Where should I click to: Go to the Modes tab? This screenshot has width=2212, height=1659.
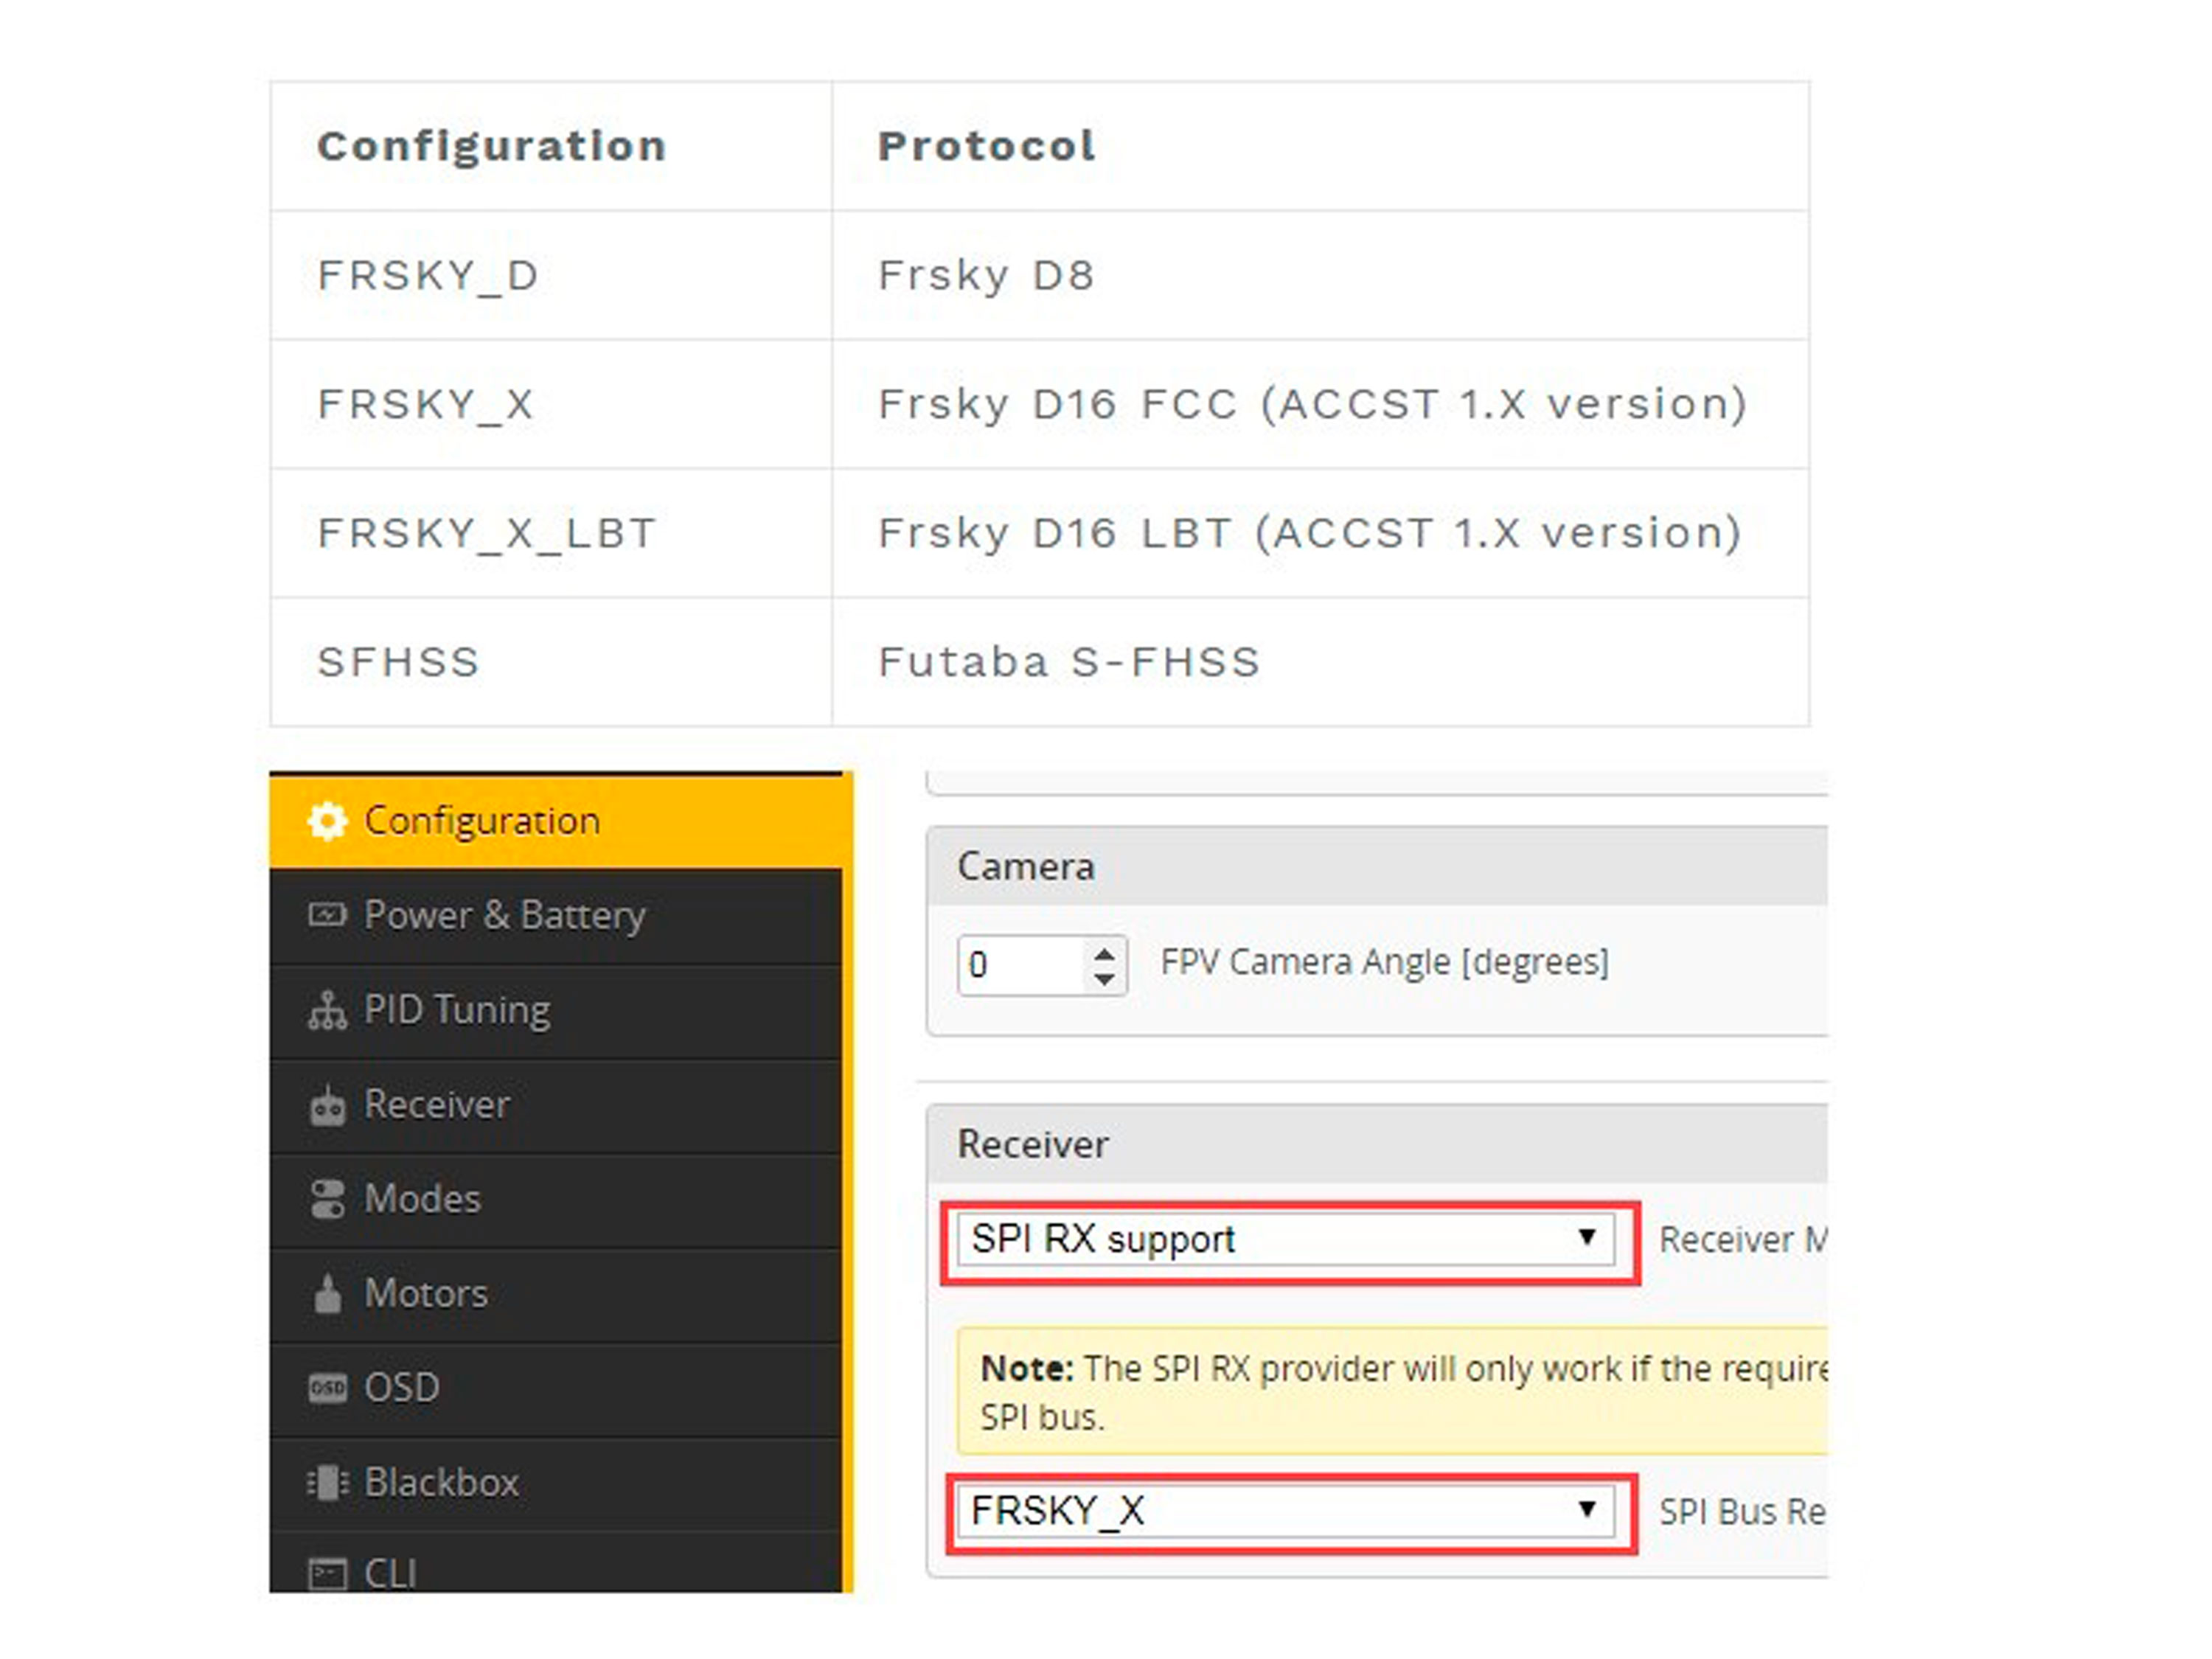click(x=422, y=1199)
